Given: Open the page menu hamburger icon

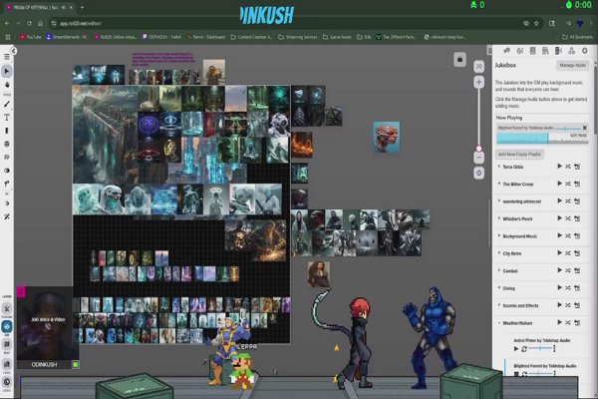Looking at the screenshot, I should pos(7,57).
